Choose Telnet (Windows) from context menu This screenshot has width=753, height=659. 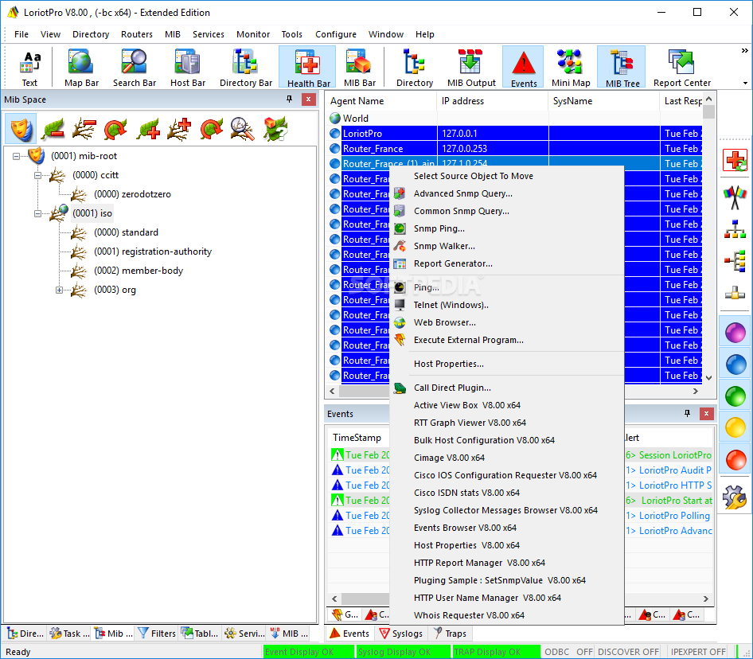coord(506,305)
